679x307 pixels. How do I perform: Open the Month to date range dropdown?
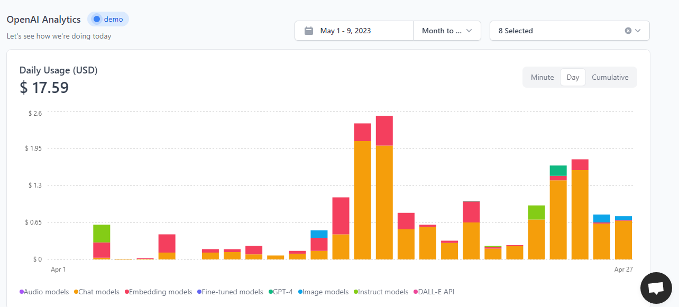[447, 31]
